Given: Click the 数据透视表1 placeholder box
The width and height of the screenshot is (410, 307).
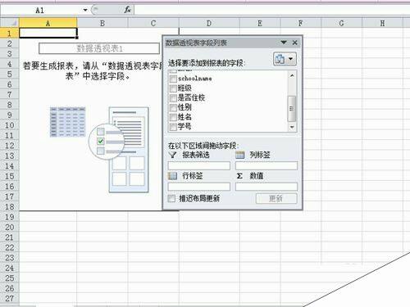Looking at the screenshot, I should click(99, 48).
